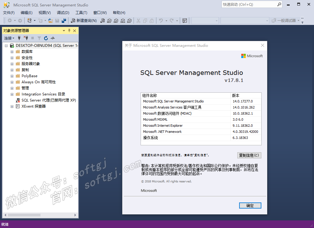This screenshot has height=228, width=314.
Task: Collapse the DESKTOP-O8NUD94 server node
Action: [6, 46]
